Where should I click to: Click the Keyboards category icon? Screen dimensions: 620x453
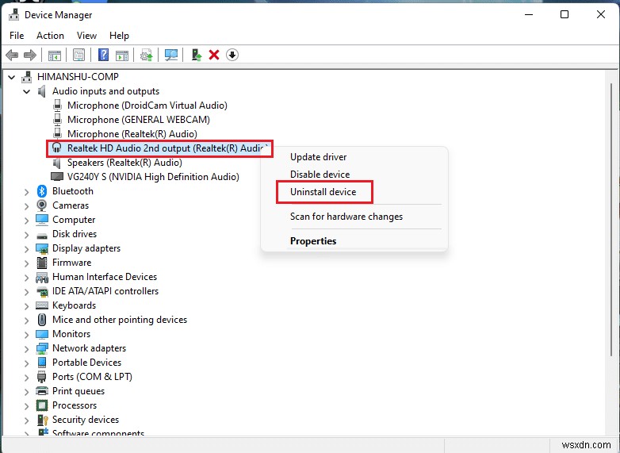click(42, 305)
